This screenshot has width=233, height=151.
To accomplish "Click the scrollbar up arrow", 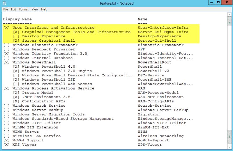I will [230, 15].
